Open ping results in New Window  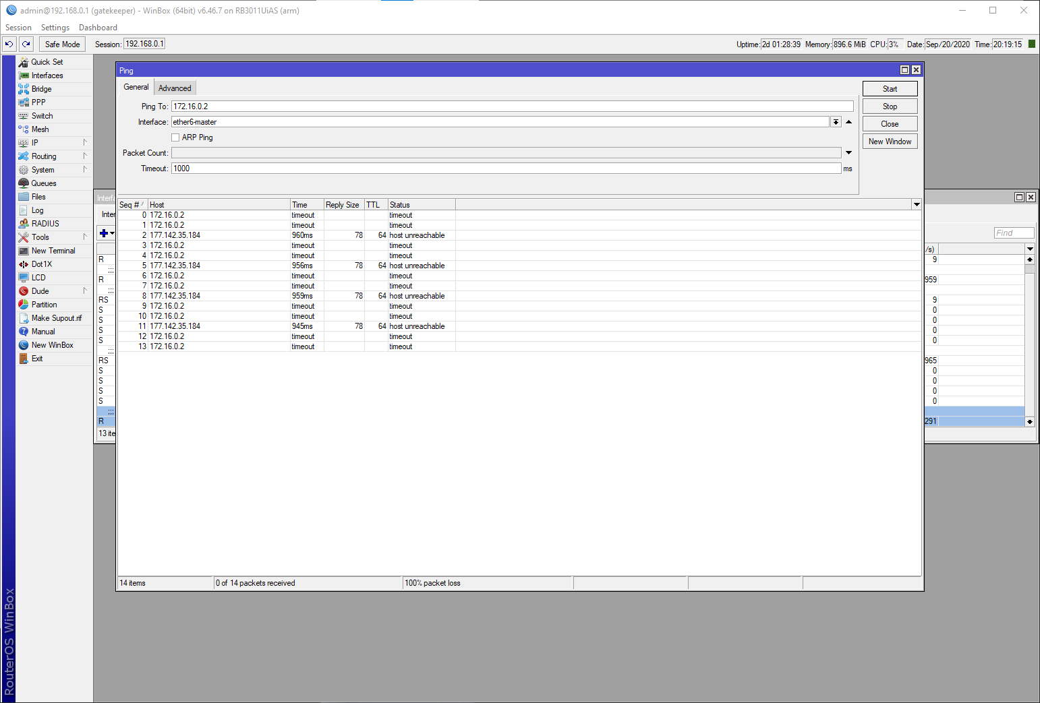890,141
